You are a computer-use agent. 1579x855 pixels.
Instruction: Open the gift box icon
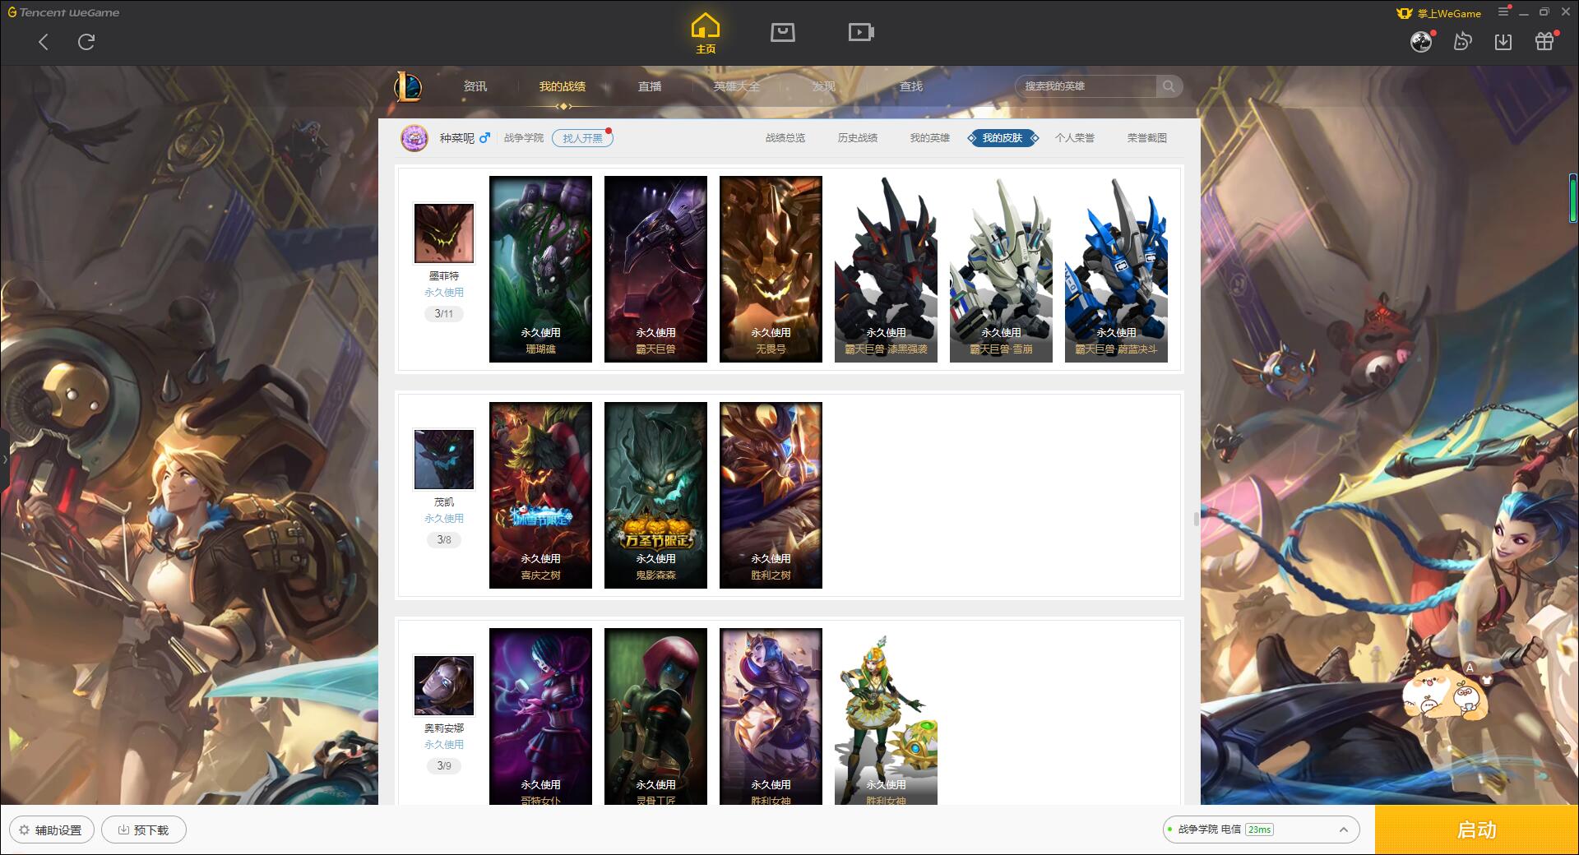[x=1544, y=42]
